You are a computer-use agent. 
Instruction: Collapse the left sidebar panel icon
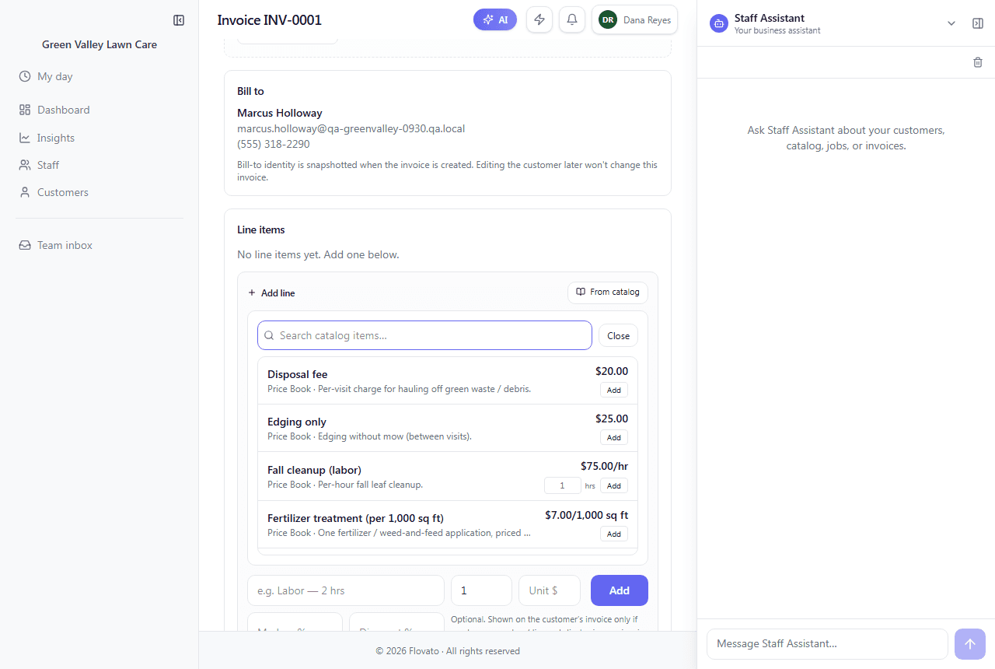[179, 20]
